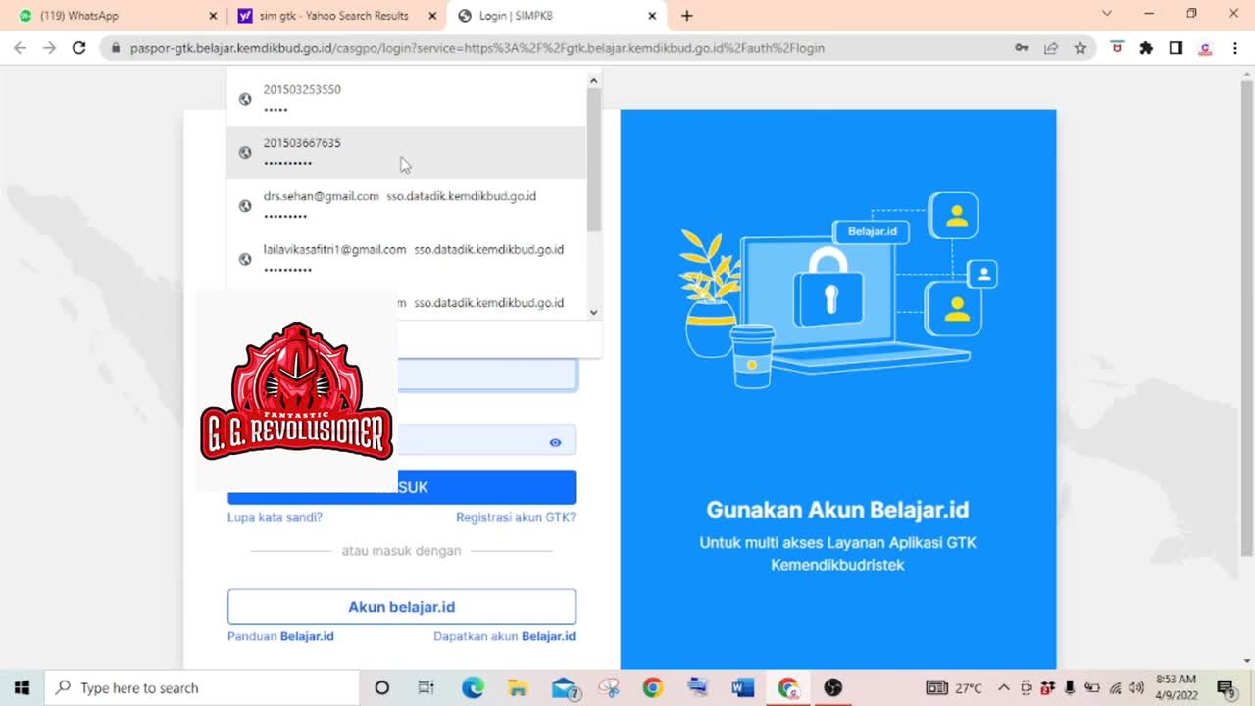Choose saved account drs.sehan@gmail.com

[406, 205]
